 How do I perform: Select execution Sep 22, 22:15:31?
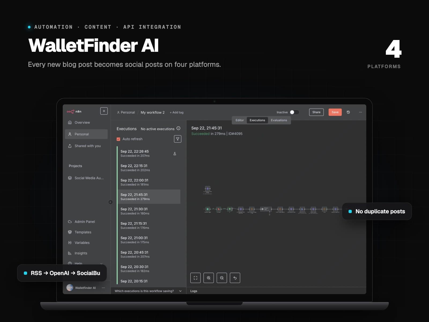point(149,168)
